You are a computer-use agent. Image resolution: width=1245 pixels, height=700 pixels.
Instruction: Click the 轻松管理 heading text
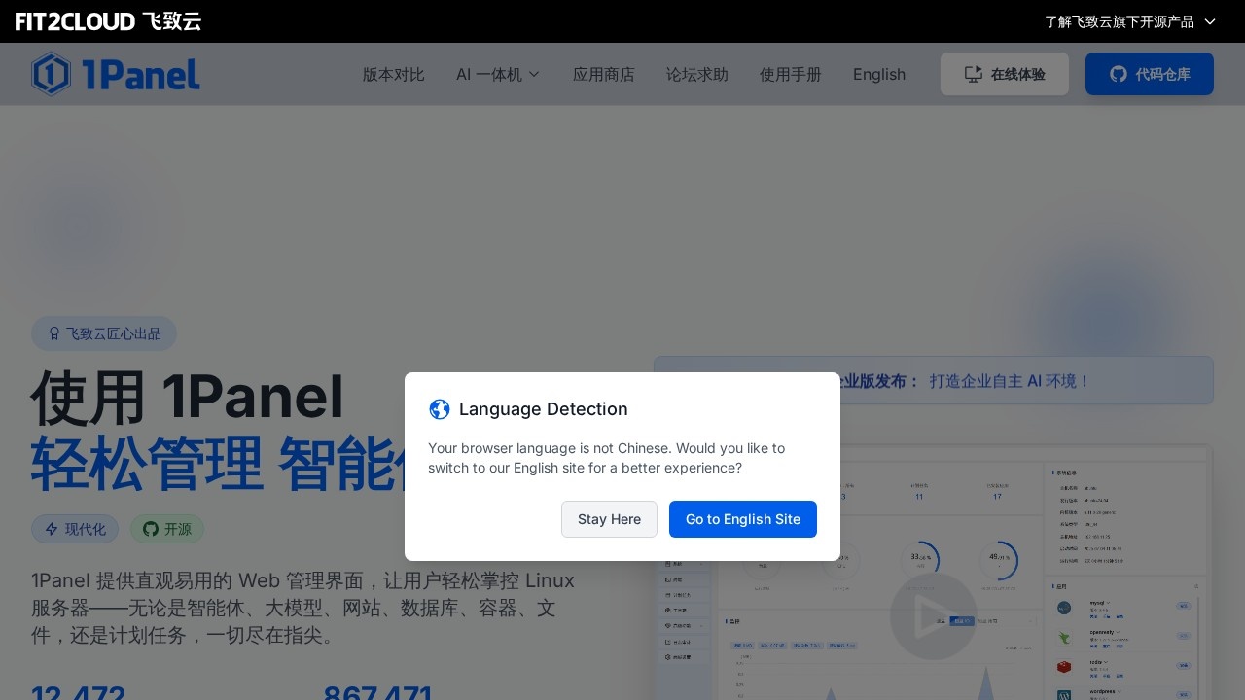tap(147, 464)
